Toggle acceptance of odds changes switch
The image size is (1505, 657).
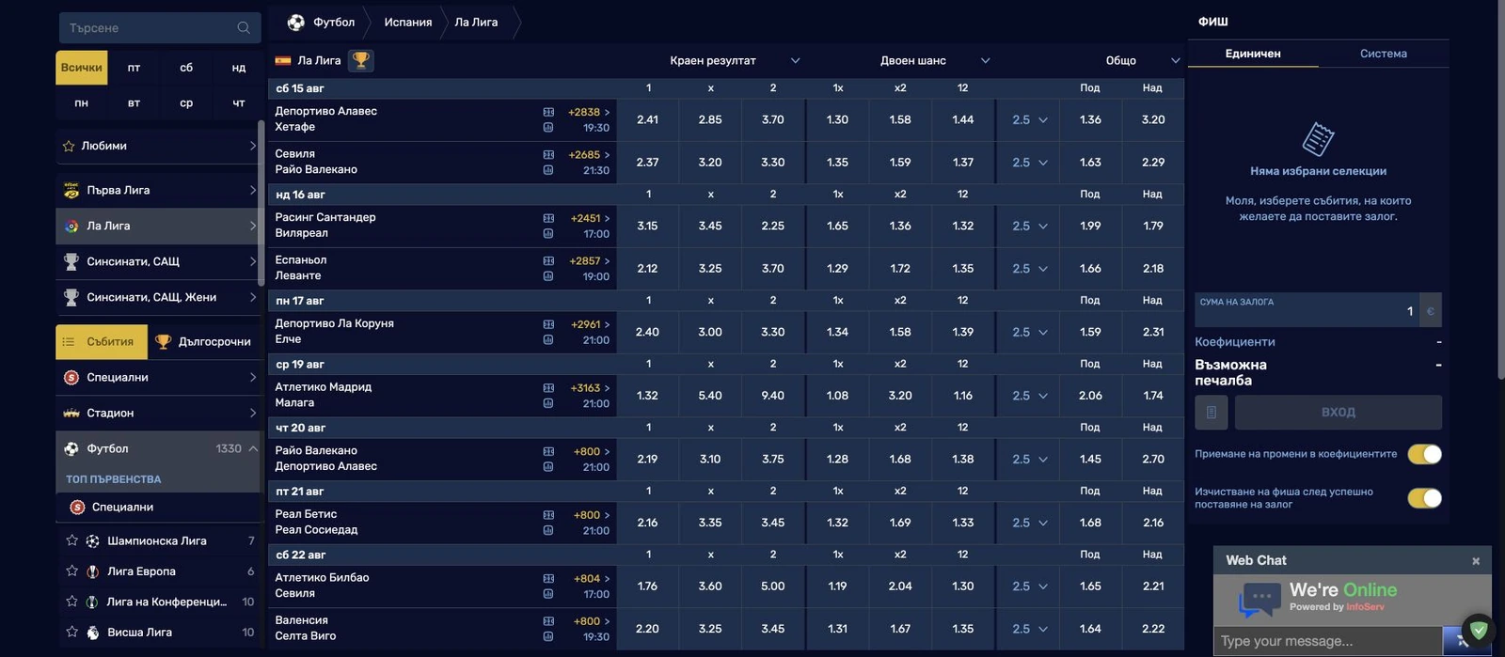pos(1424,454)
